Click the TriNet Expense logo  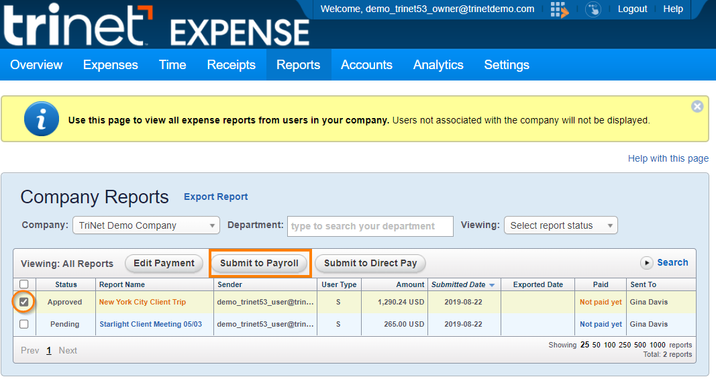[156, 25]
